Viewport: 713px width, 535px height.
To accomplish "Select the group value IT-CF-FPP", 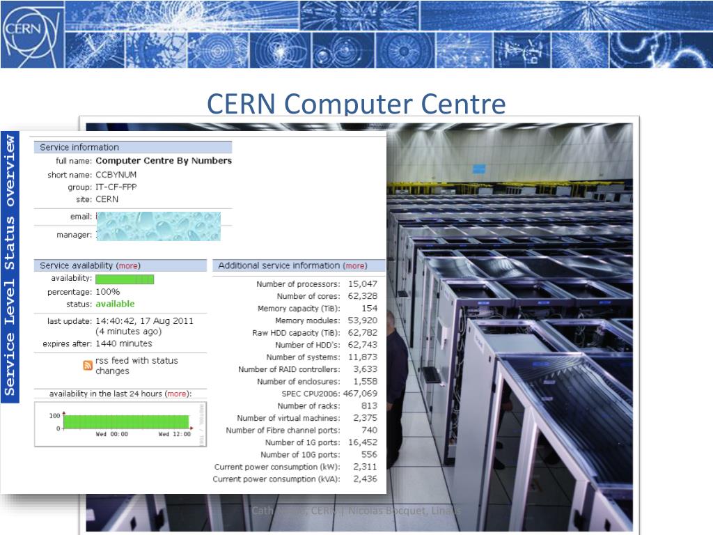I will pyautogui.click(x=116, y=187).
